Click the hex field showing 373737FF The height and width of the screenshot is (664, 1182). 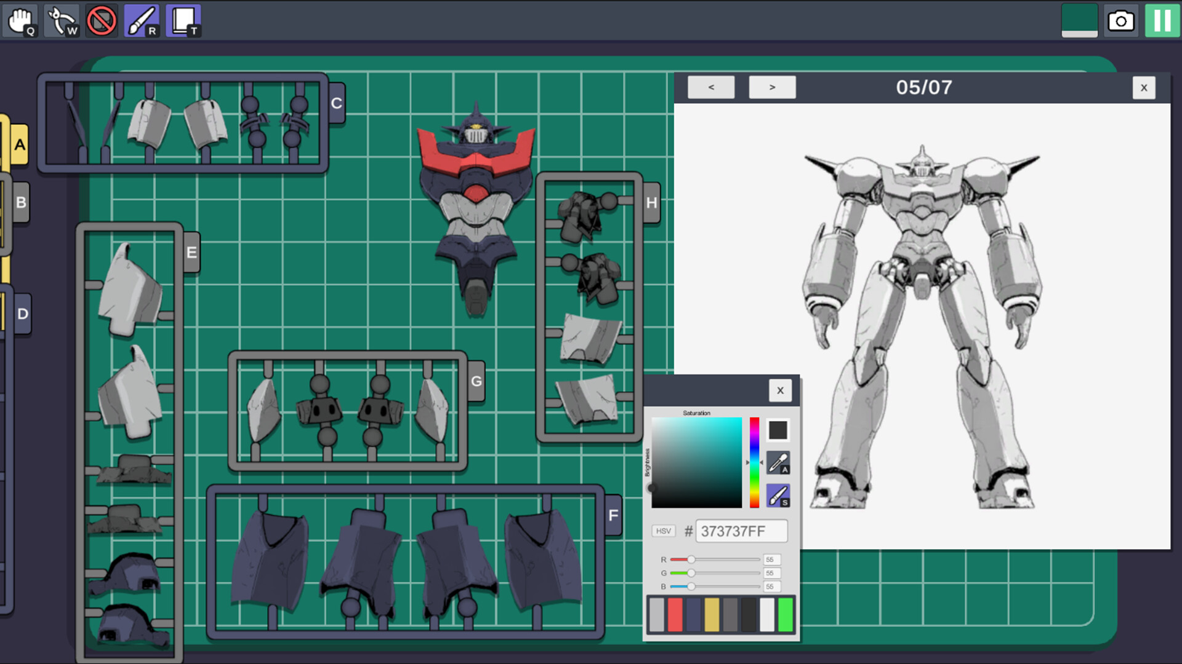[741, 531]
